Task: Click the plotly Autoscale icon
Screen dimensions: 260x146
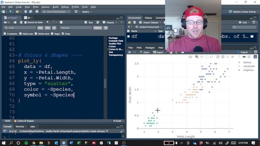Action: click(227, 57)
